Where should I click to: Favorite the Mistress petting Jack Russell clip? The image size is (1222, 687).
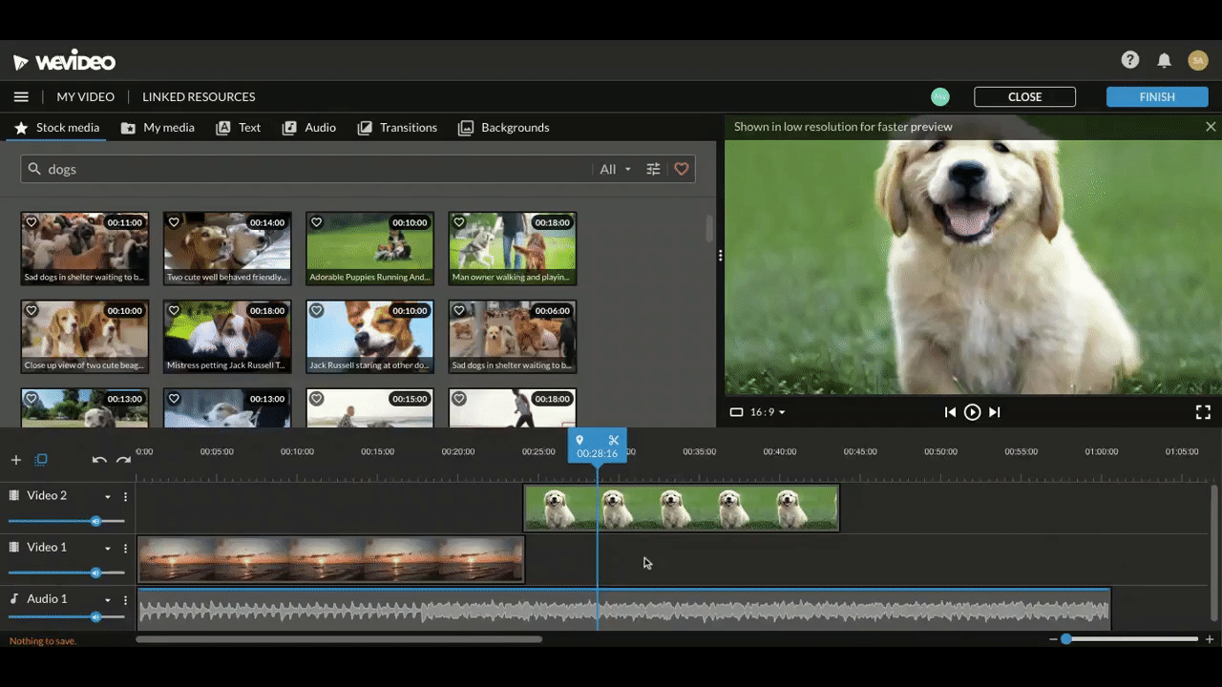point(174,310)
